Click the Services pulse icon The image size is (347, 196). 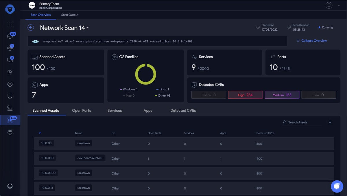[194, 57]
